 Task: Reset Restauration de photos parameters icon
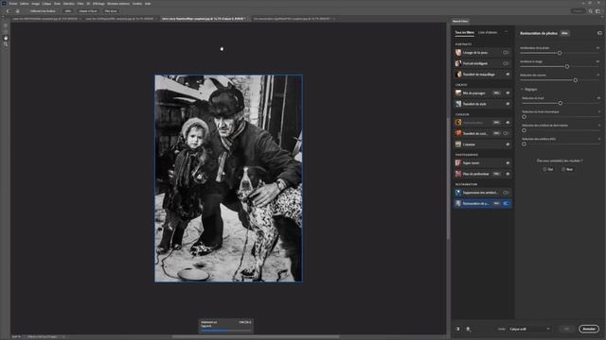[x=599, y=33]
